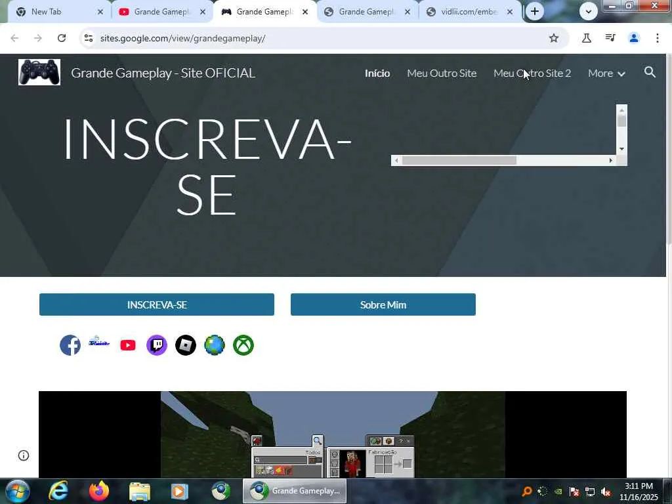Open the Roblox social icon link
Image resolution: width=672 pixels, height=504 pixels.
[x=186, y=345]
